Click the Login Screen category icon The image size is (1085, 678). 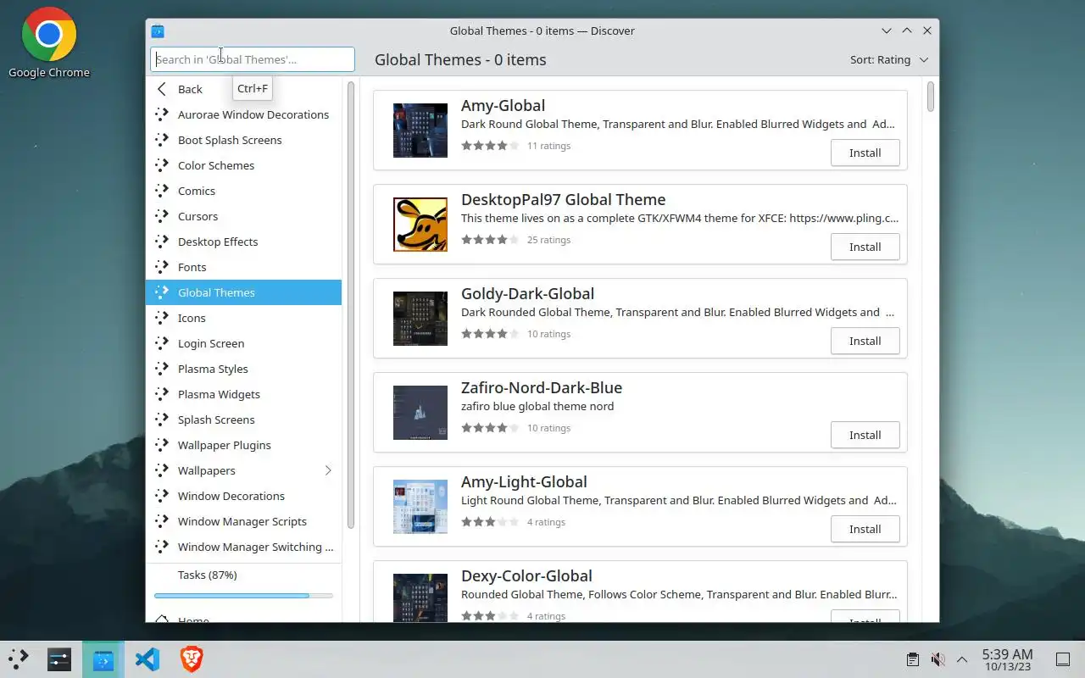coord(162,343)
